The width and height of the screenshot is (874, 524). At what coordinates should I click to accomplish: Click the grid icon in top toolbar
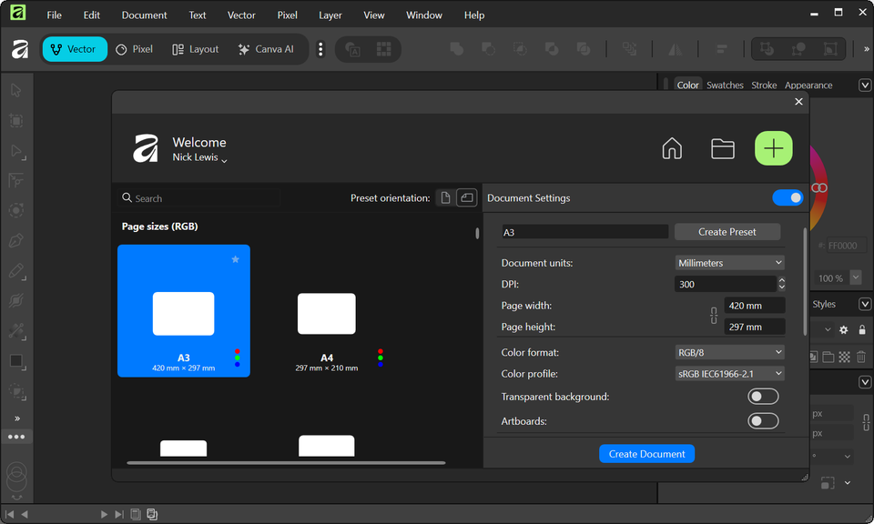pyautogui.click(x=383, y=49)
